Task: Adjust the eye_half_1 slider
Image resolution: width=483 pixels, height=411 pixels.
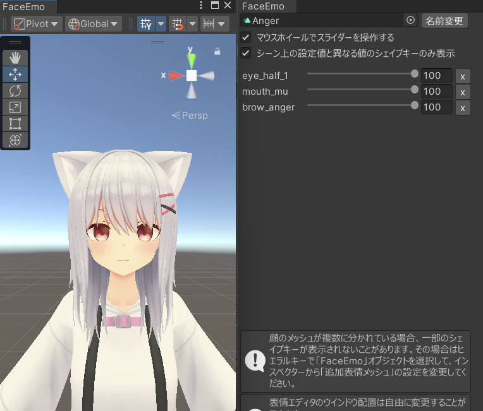Action: point(362,74)
